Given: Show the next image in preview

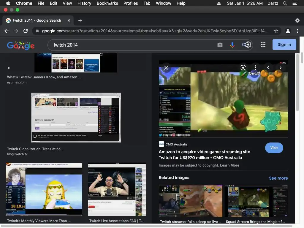Looking at the screenshot, I should click(281, 68).
